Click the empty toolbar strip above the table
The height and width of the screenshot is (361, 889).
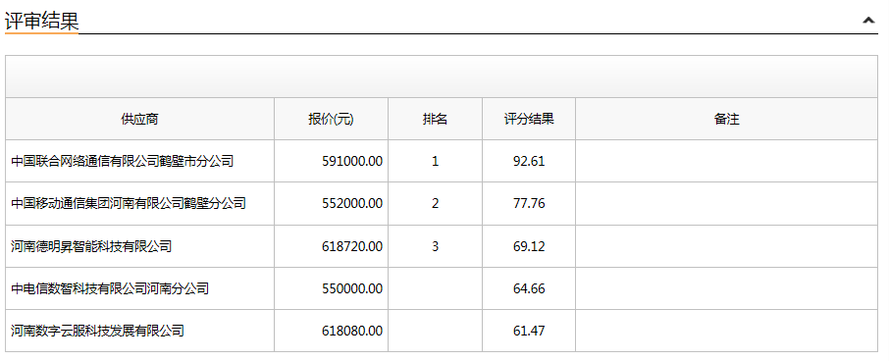tap(442, 77)
